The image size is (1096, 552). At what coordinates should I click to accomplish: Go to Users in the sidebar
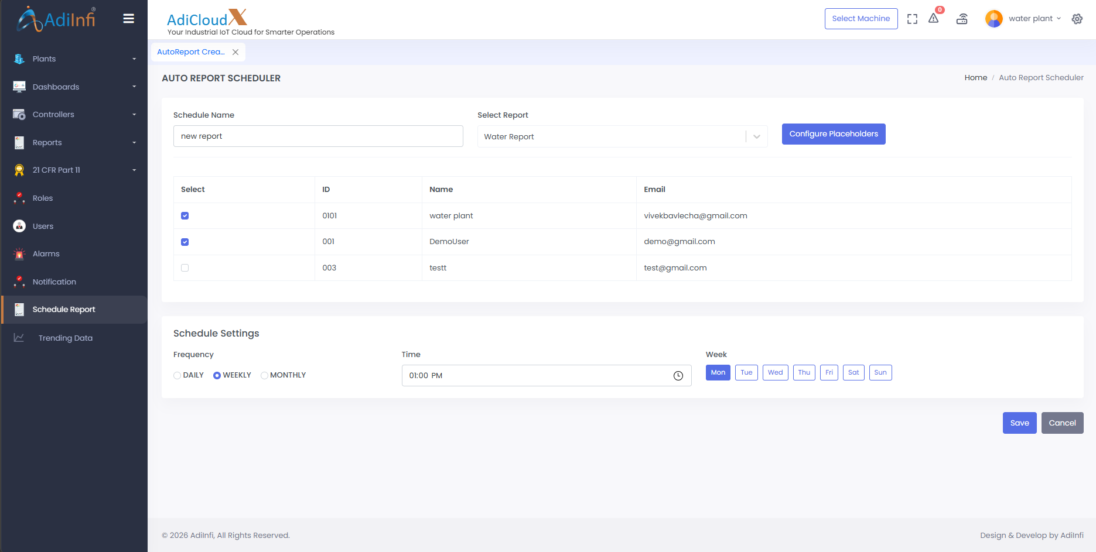43,227
